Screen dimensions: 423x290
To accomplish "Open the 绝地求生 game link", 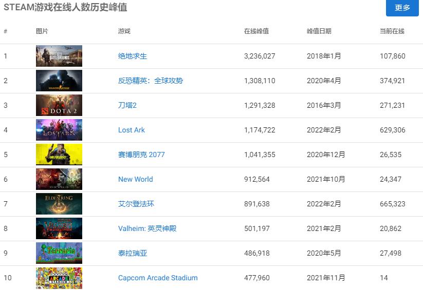I will coord(133,56).
